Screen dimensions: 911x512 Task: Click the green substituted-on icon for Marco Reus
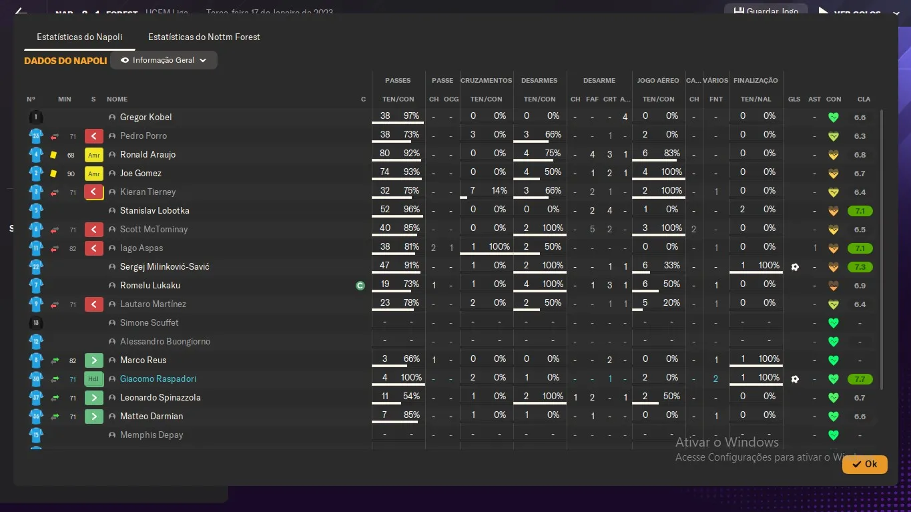pyautogui.click(x=94, y=360)
